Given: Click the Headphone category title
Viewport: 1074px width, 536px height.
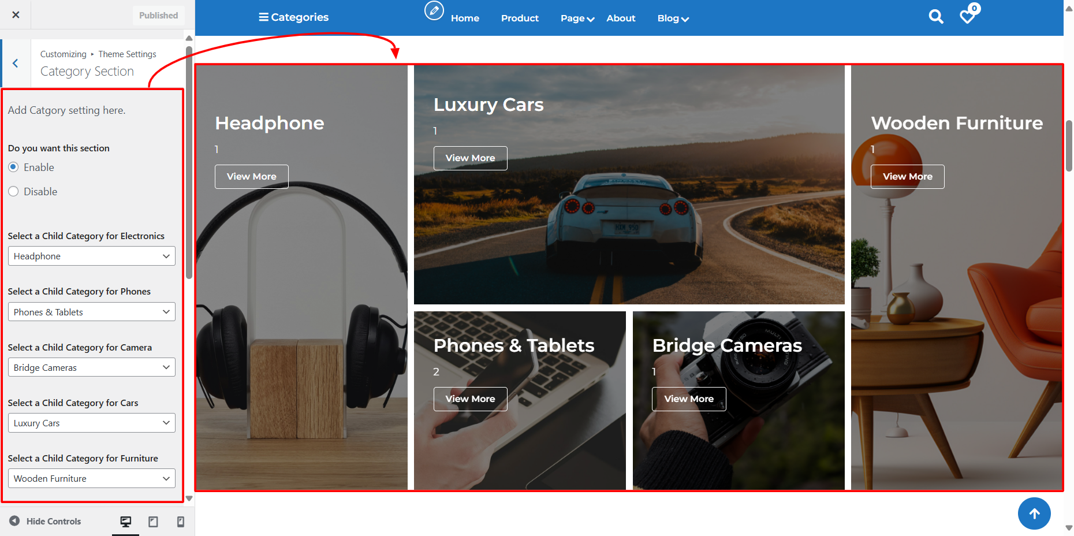Looking at the screenshot, I should pyautogui.click(x=270, y=123).
